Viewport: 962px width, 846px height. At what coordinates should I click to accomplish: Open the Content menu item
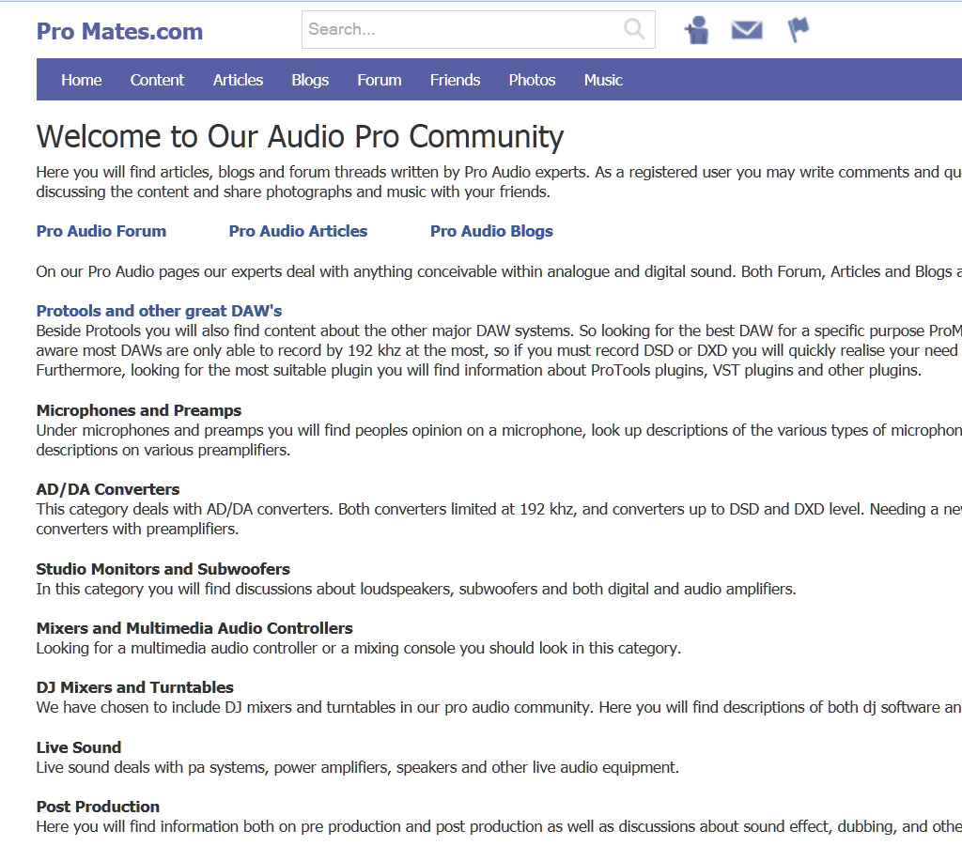pos(157,80)
